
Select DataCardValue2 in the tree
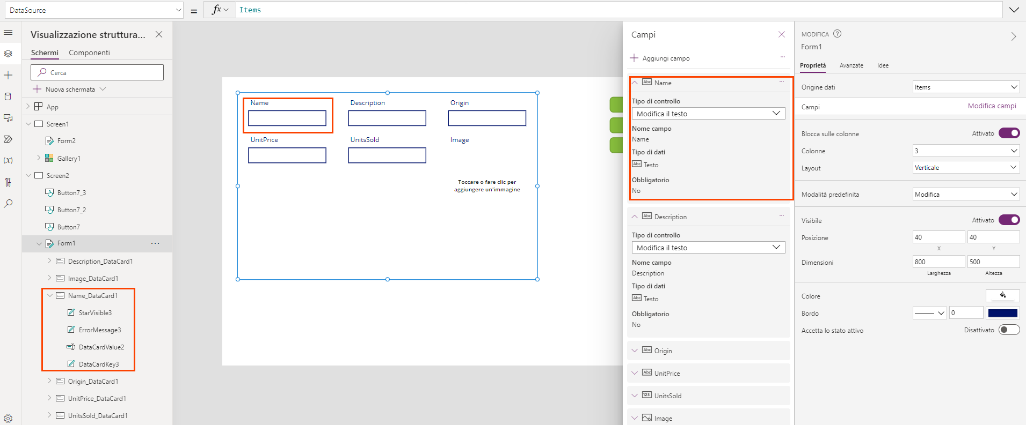pos(101,347)
